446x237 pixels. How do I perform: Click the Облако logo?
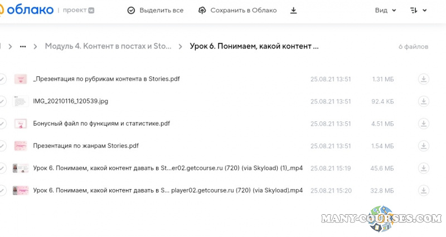28,10
